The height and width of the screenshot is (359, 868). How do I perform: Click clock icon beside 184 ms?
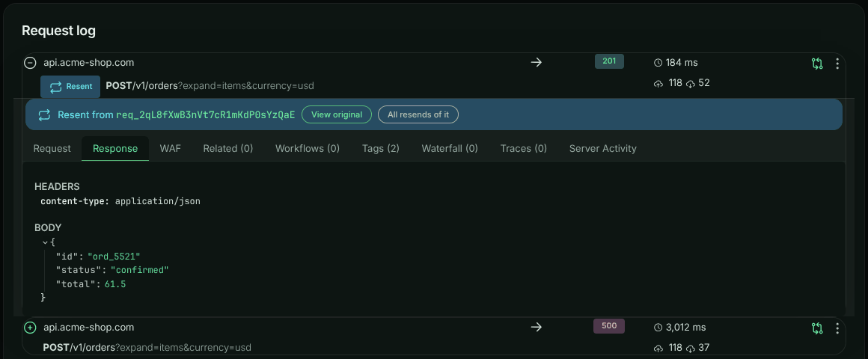pos(658,63)
